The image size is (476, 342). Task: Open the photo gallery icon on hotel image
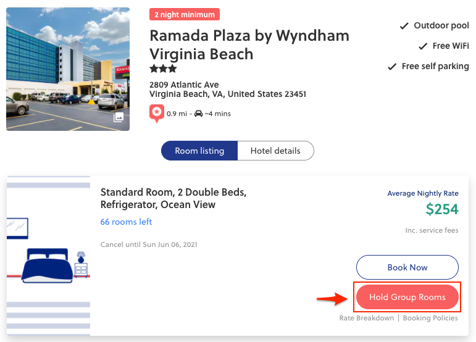[x=119, y=117]
